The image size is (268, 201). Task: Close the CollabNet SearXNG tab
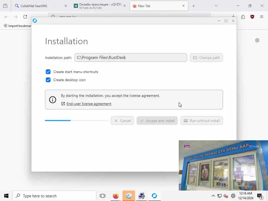[x=66, y=6]
